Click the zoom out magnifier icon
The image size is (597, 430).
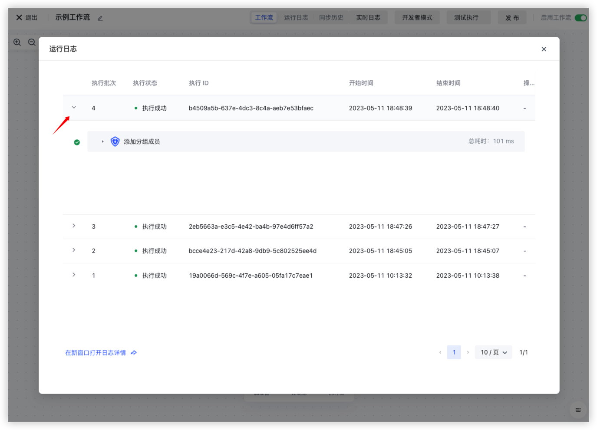[32, 42]
